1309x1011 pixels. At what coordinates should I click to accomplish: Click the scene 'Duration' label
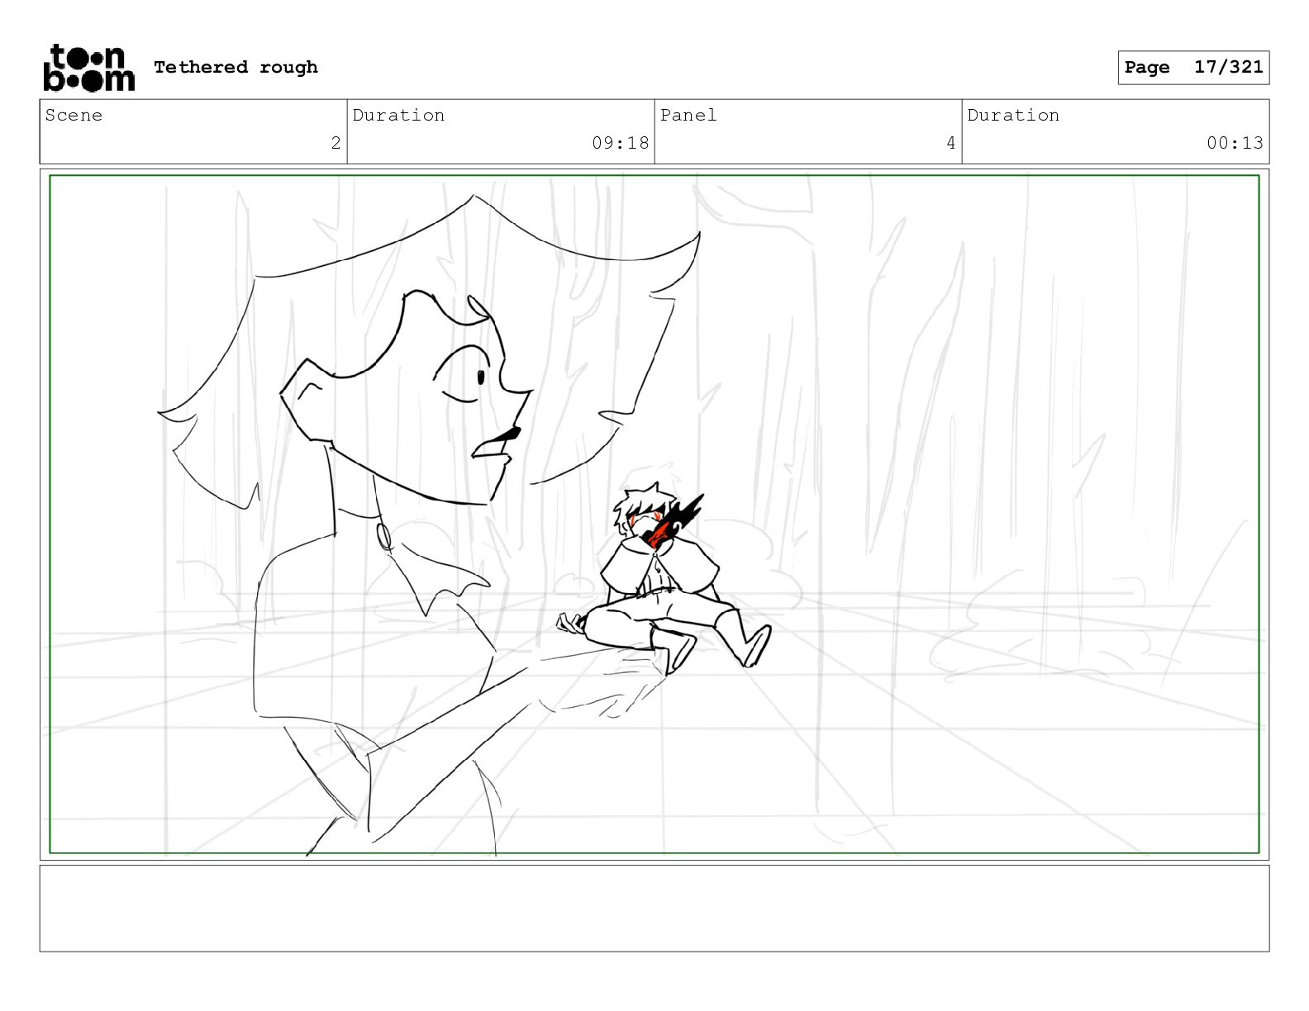398,115
